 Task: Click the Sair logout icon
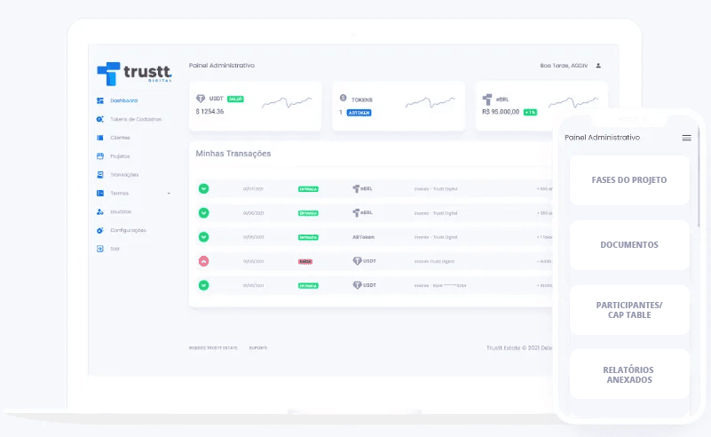[x=100, y=249]
